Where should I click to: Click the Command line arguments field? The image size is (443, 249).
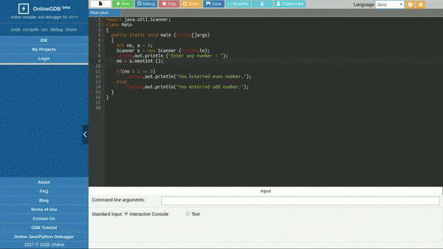(x=300, y=201)
